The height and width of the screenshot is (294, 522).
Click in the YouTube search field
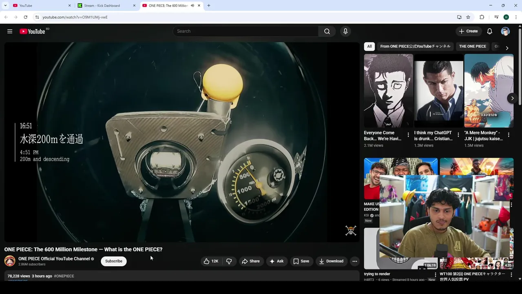[246, 31]
